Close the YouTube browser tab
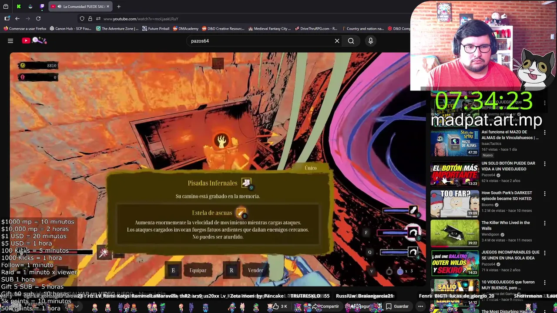 (108, 7)
